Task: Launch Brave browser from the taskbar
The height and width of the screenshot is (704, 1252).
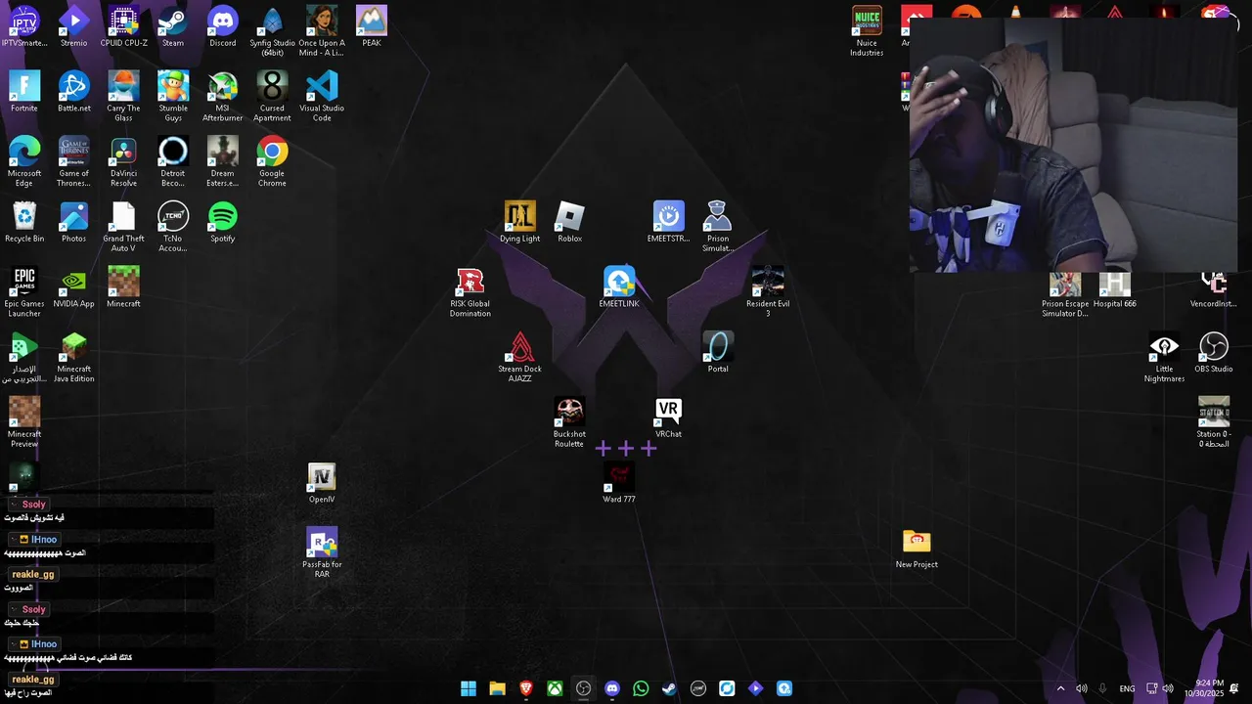Action: [x=526, y=688]
